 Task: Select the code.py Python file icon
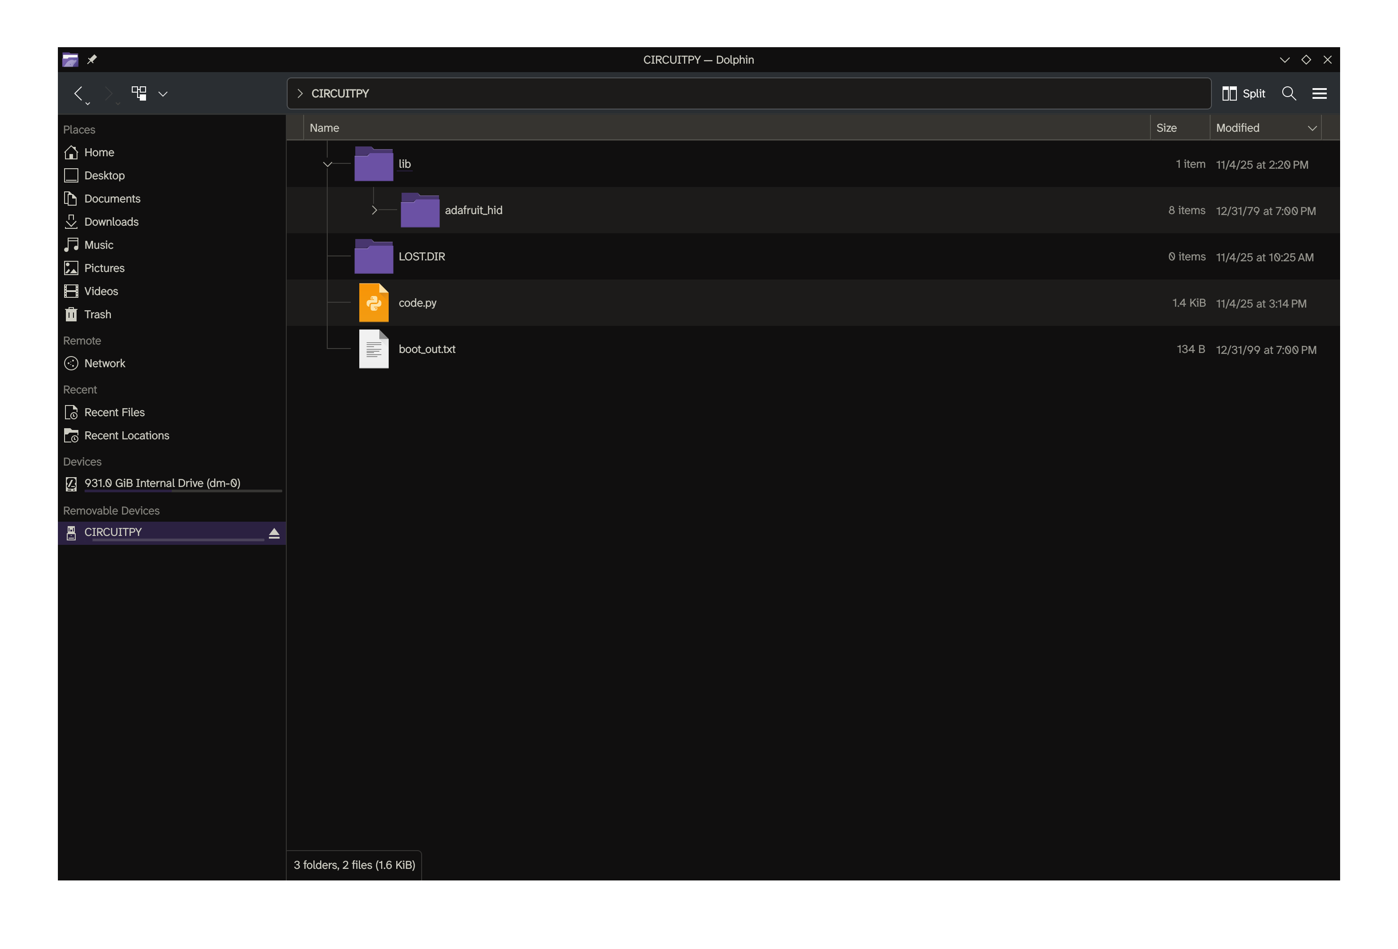(x=374, y=303)
